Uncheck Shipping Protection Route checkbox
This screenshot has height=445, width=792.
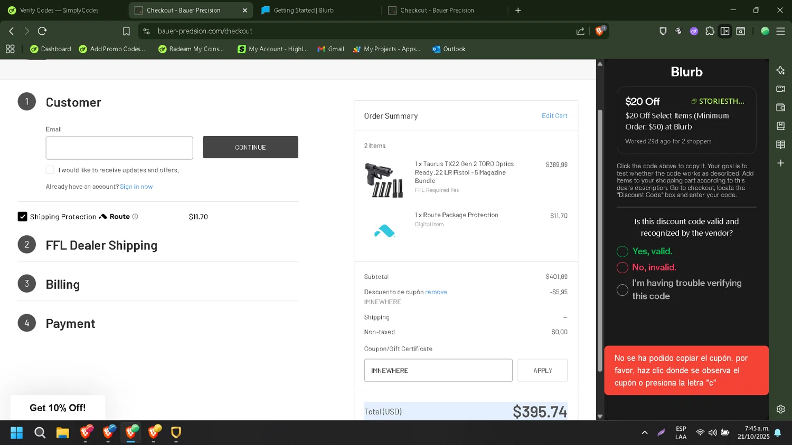(22, 217)
